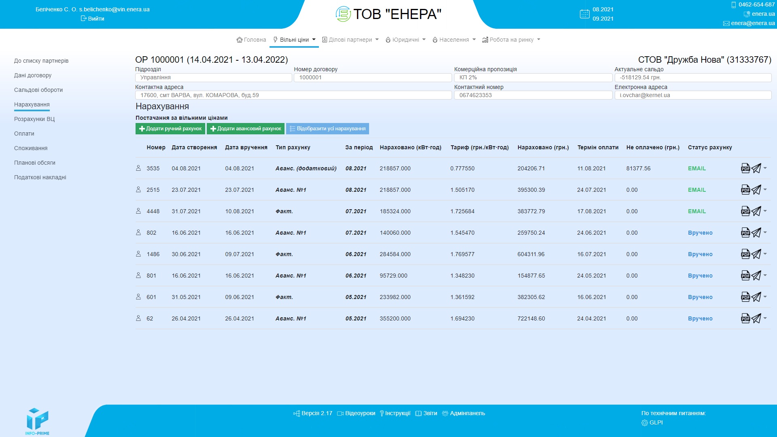The image size is (777, 437).
Task: Click user icon beside invoice 1486
Action: point(138,254)
